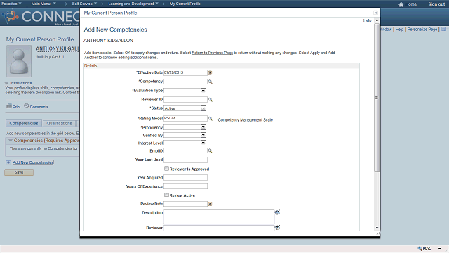This screenshot has width=449, height=253.
Task: Open the Reviewer ID lookup icon
Action: [x=210, y=100]
